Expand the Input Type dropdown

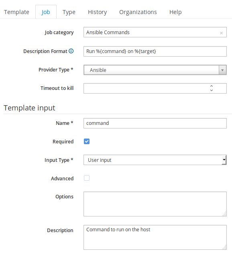click(x=224, y=160)
